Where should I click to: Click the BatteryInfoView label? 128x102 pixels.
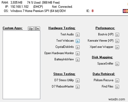(64, 59)
